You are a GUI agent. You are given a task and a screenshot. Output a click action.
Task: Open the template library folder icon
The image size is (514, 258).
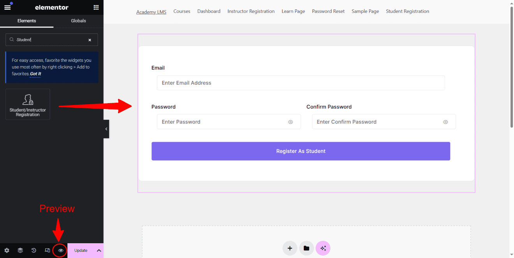point(306,248)
